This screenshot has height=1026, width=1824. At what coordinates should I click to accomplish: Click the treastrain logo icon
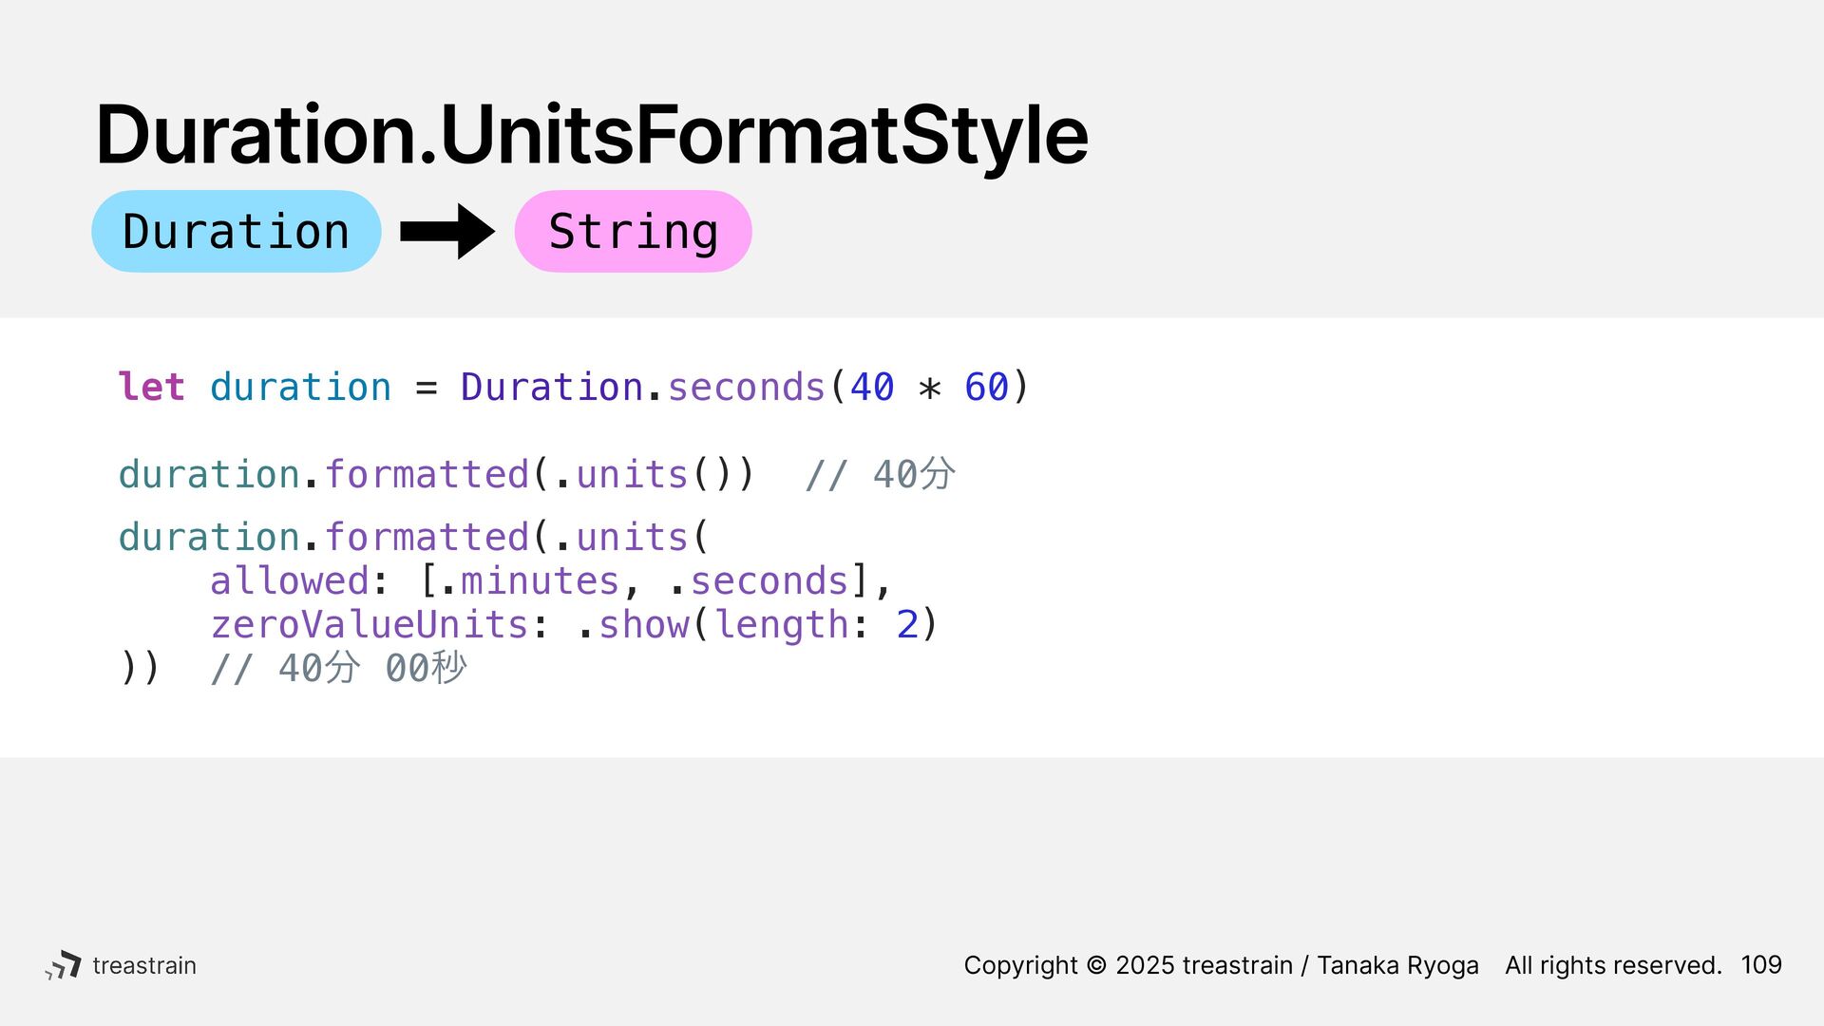tap(63, 965)
